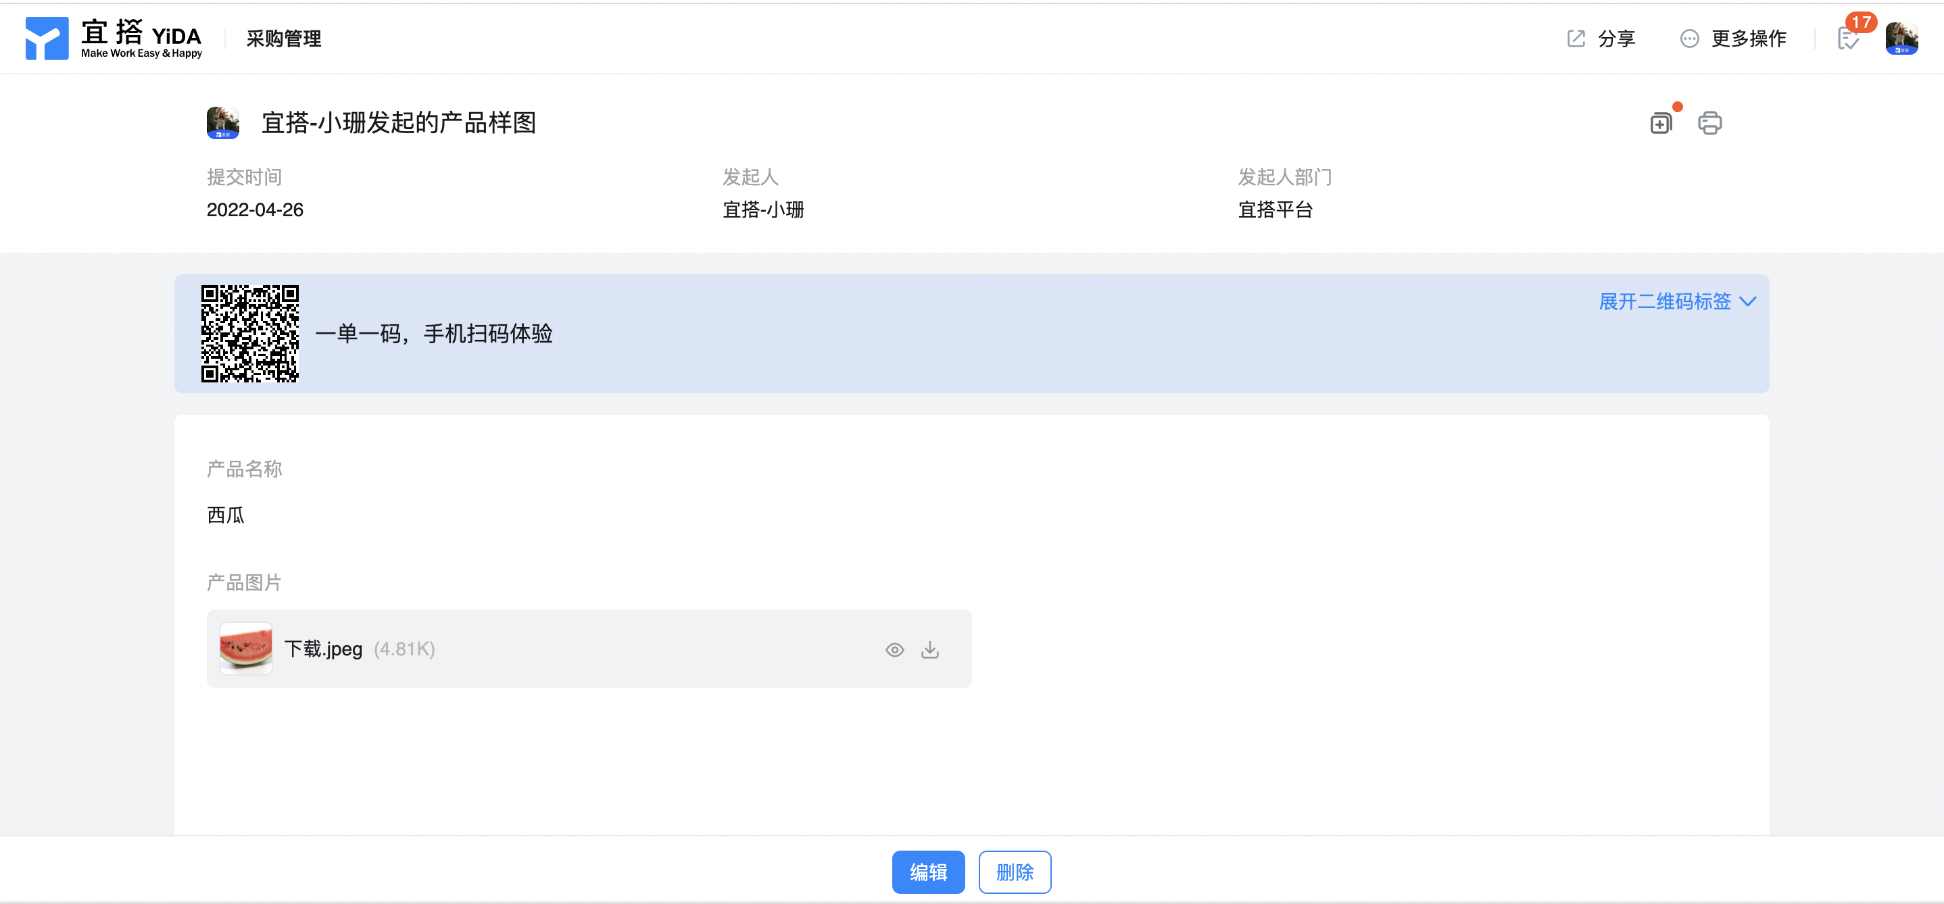Click the 下载.jpeg file name
This screenshot has height=904, width=1944.
(x=323, y=650)
